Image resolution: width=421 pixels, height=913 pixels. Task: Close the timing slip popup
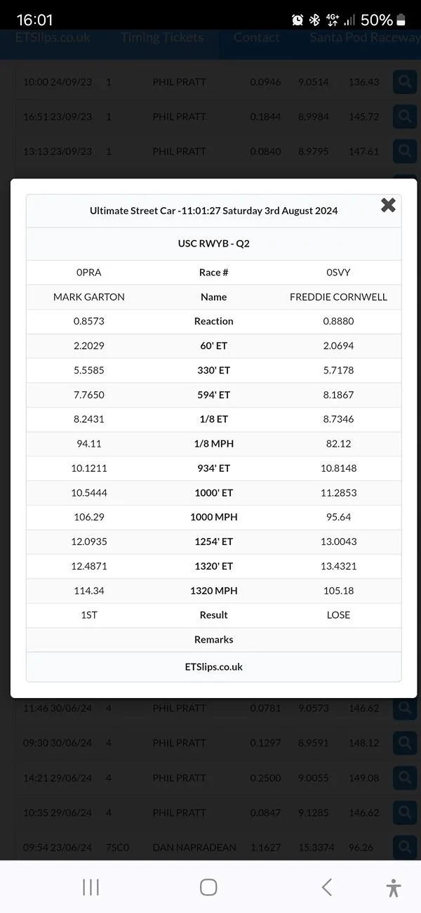coord(388,205)
